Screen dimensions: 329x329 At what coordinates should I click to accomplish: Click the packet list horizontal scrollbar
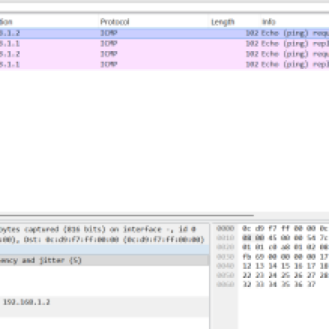click(x=127, y=215)
